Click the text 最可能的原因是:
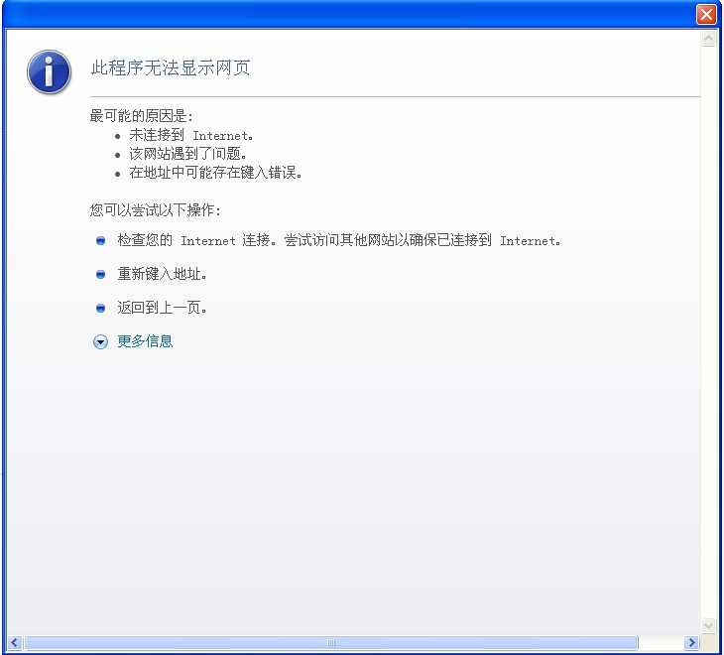Screen dimensions: 724x655 141,116
